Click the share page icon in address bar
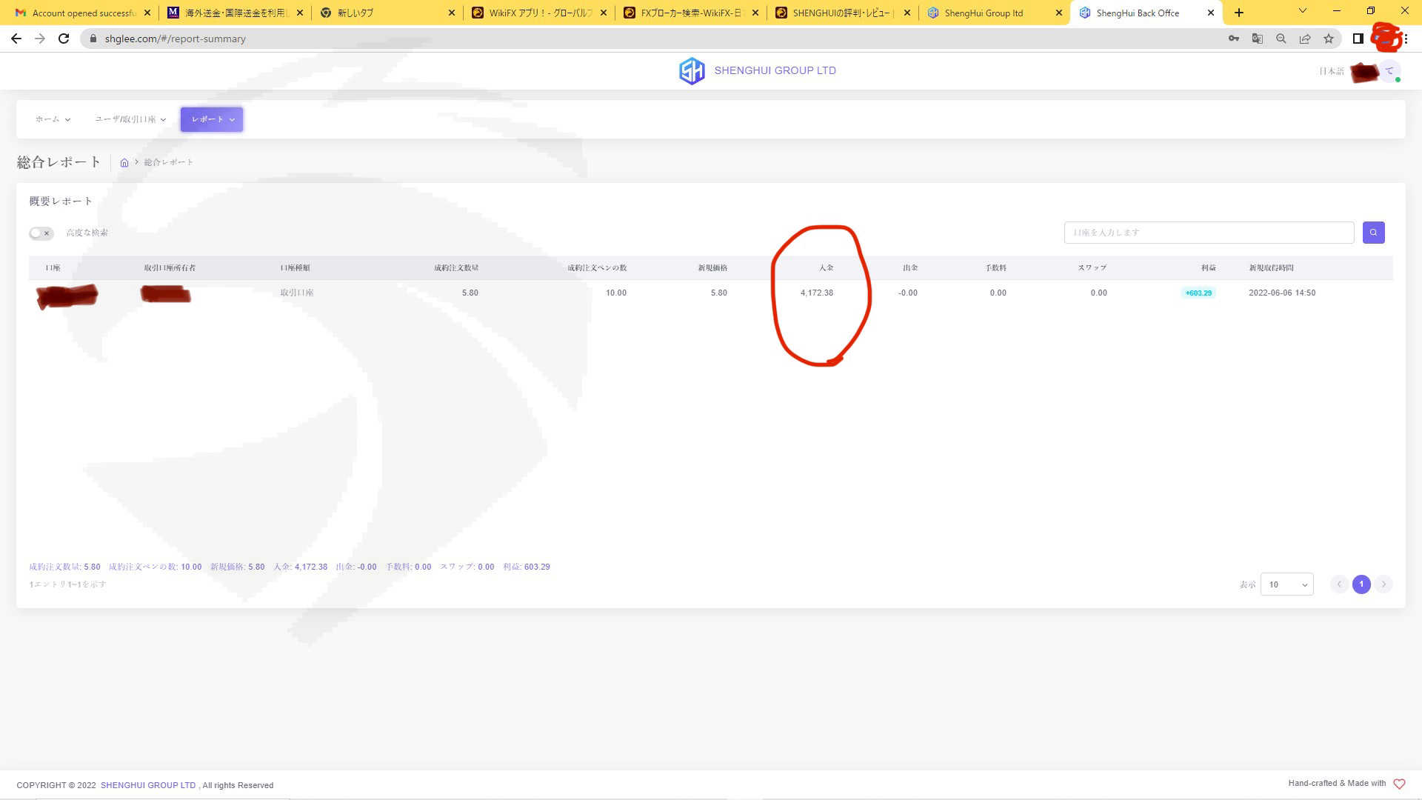The width and height of the screenshot is (1422, 800). 1305,39
